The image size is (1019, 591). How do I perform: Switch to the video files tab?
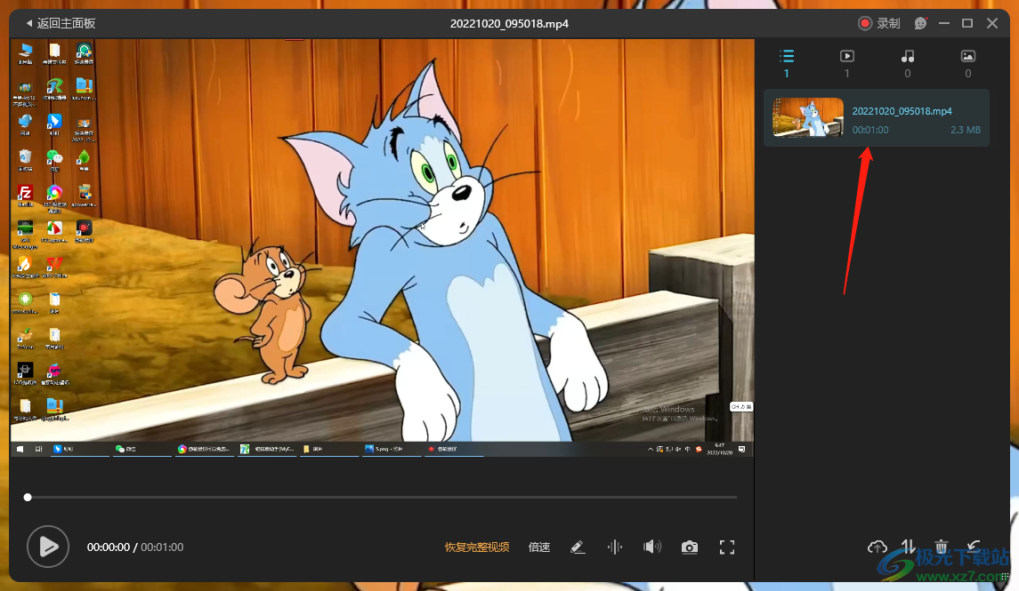coord(846,63)
